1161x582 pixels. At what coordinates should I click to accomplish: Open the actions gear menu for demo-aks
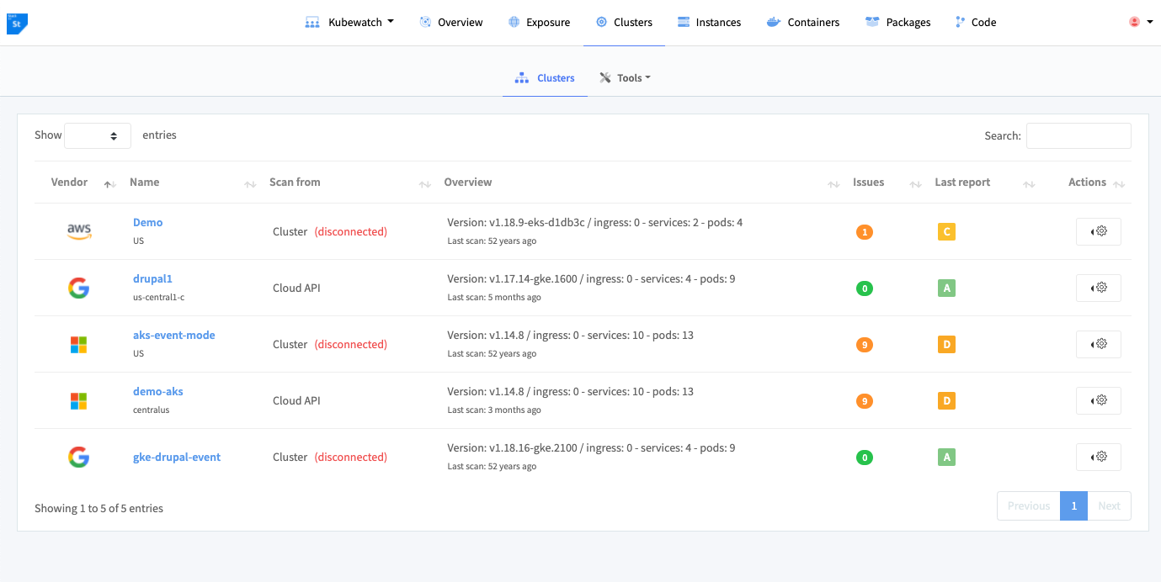click(1099, 400)
